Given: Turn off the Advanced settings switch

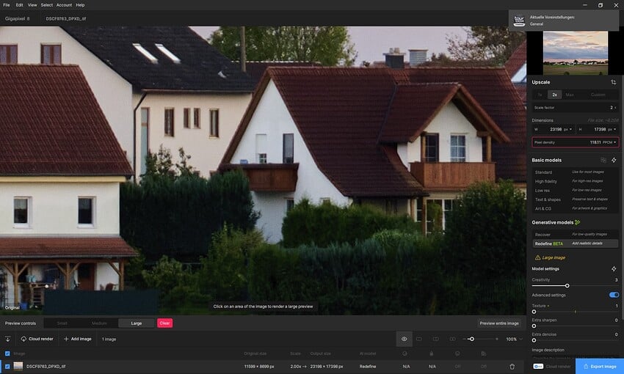Looking at the screenshot, I should [614, 295].
